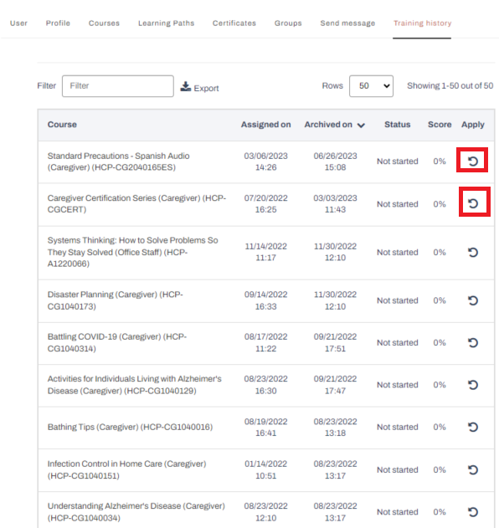Click the assigned date 11/14/2022 11:17
The image size is (499, 528).
tap(266, 252)
